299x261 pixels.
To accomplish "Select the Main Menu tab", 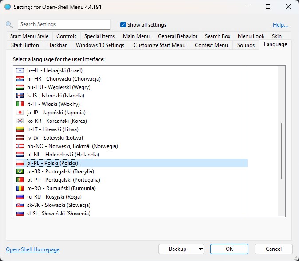I will point(136,36).
